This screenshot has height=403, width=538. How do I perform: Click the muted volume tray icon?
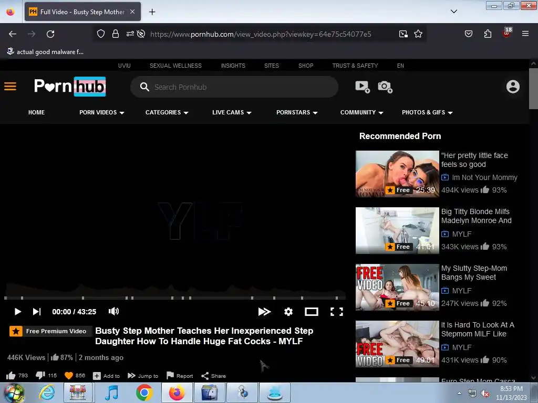click(x=485, y=394)
